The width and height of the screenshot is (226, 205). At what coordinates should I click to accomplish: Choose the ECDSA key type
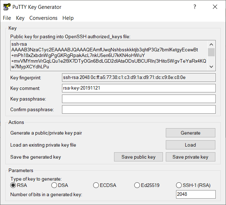pos(96,185)
